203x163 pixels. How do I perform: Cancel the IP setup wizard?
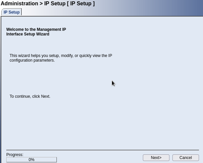[x=185, y=158]
